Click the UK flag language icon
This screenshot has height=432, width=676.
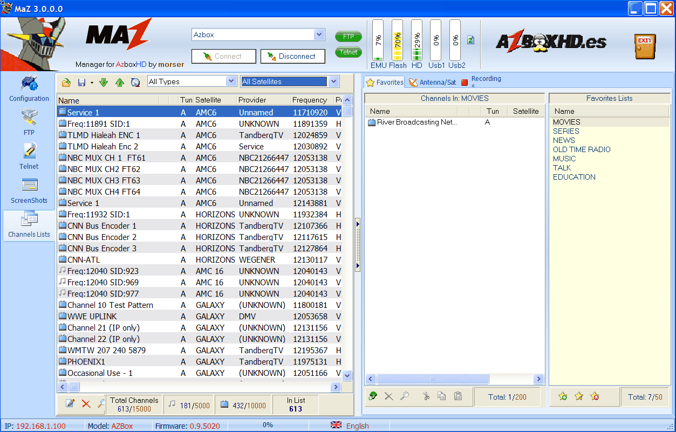[x=336, y=425]
